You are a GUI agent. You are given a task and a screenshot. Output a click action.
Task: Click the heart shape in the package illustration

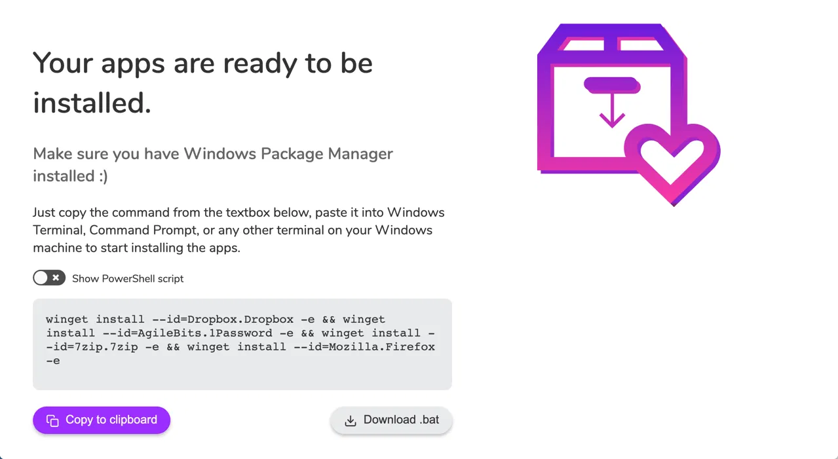tap(672, 161)
